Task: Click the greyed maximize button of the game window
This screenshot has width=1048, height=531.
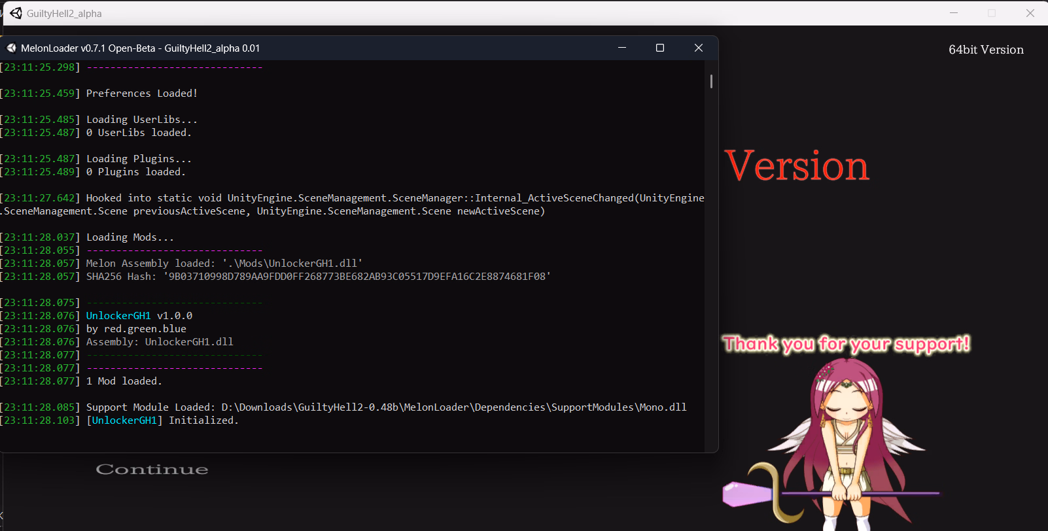Action: tap(992, 13)
